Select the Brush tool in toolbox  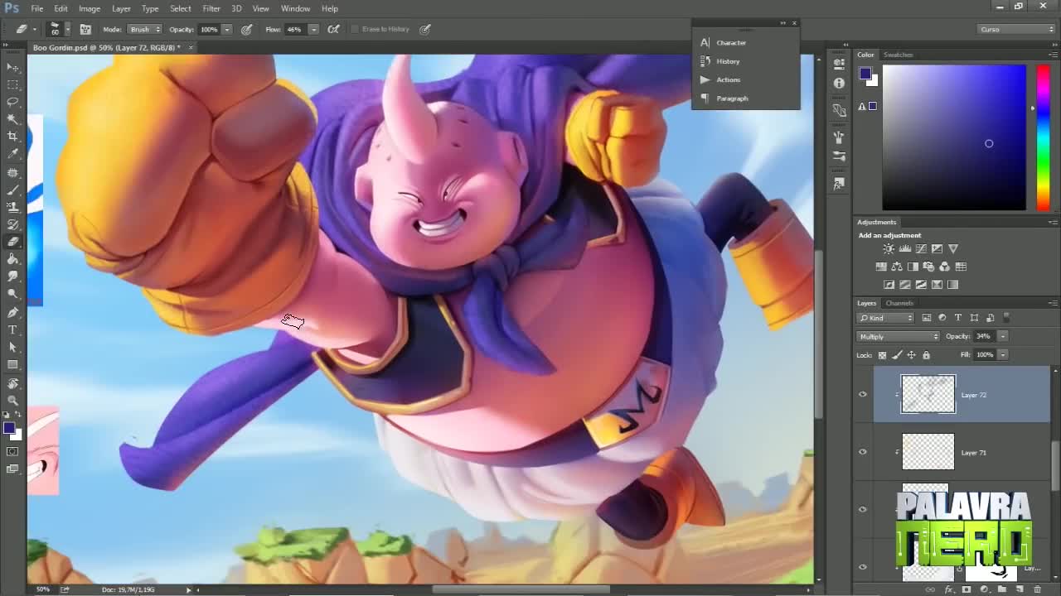(12, 190)
